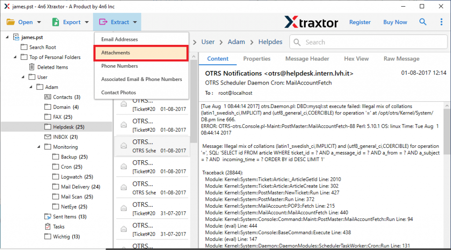
Task: Select Phone Numbers in Extract menu
Action: point(120,66)
